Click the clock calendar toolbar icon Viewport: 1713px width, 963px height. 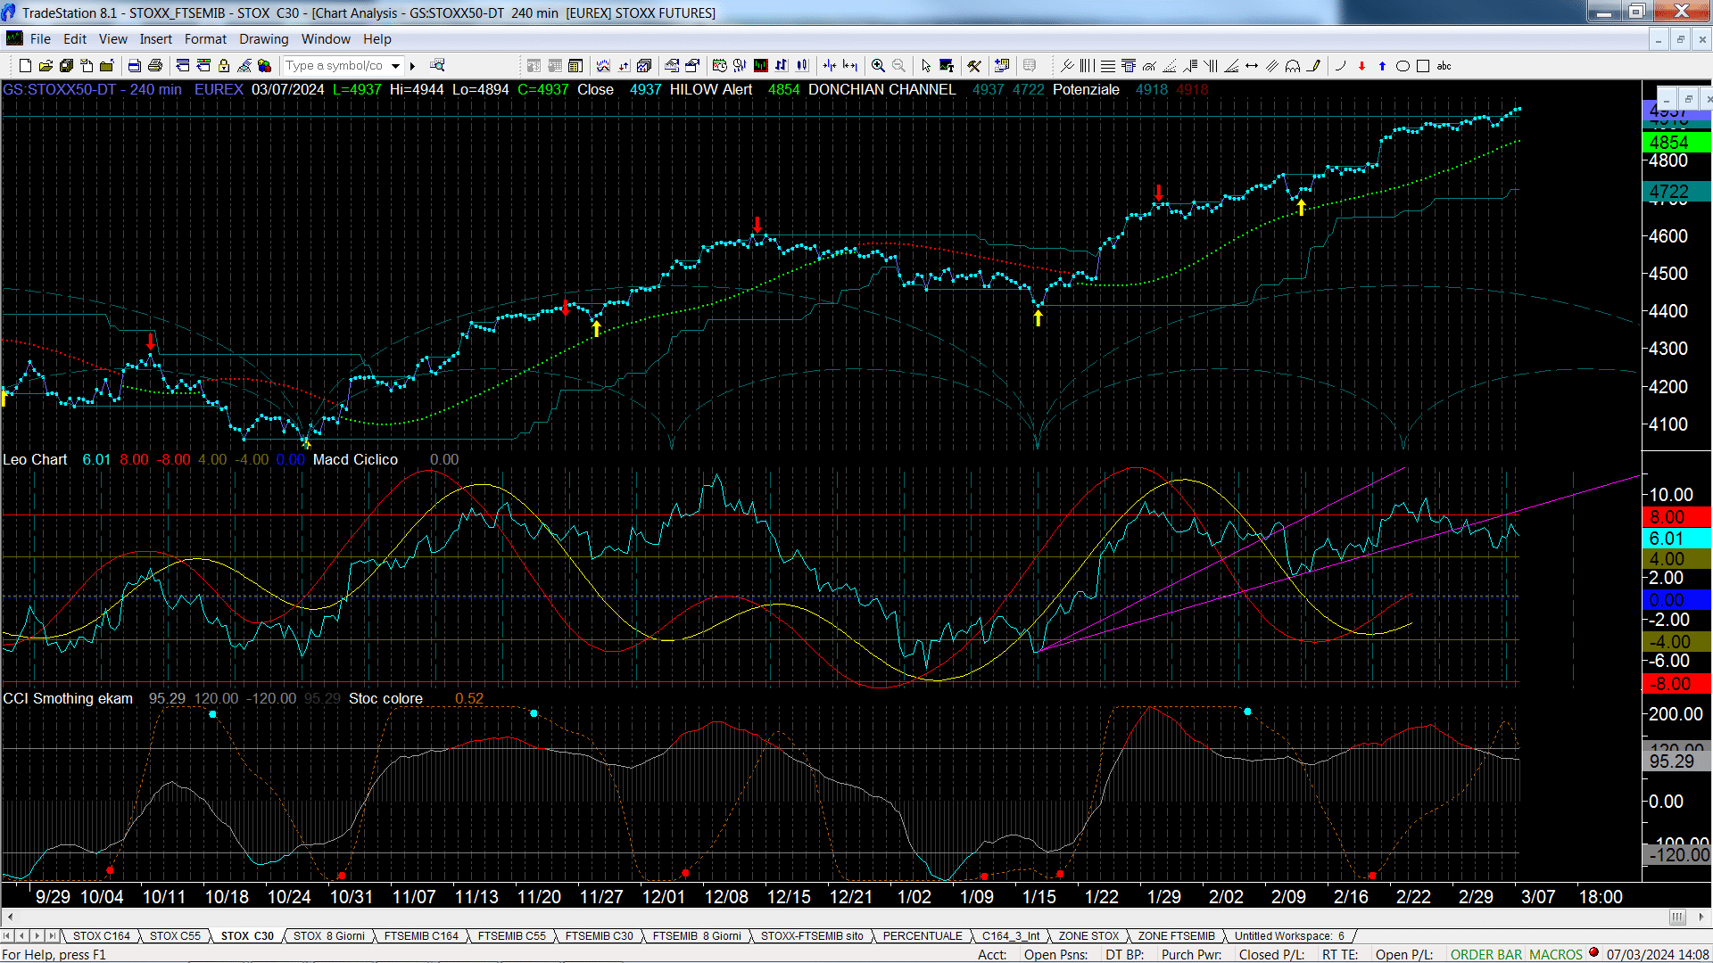(720, 65)
